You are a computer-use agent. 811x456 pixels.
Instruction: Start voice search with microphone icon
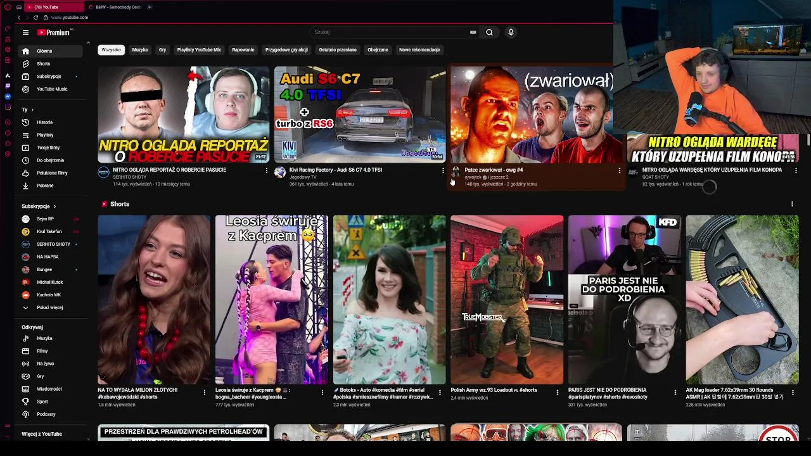coord(511,32)
